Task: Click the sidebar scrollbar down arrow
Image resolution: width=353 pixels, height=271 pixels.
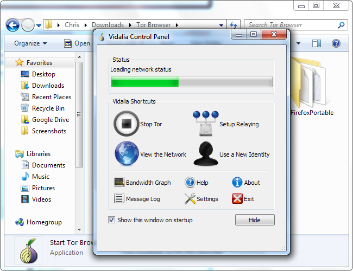Action: click(x=79, y=229)
